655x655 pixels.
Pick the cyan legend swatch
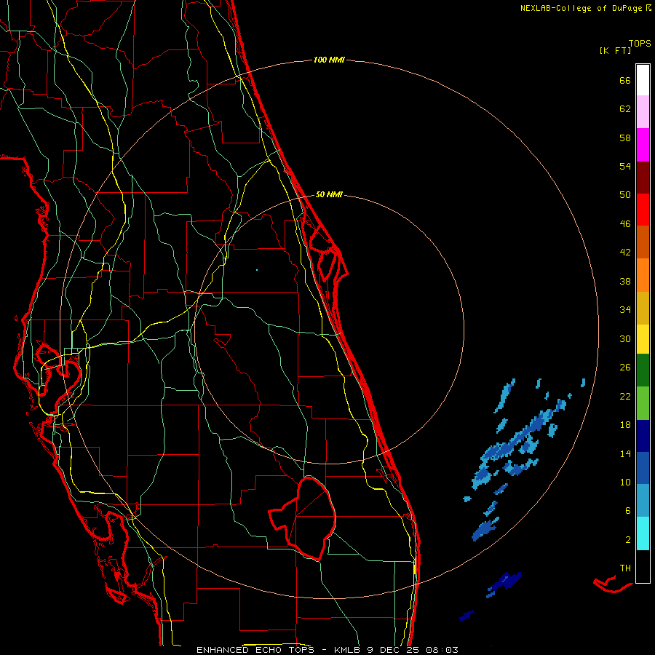click(x=643, y=533)
